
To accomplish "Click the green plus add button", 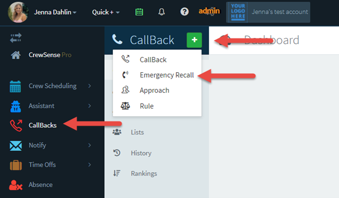I will point(194,40).
